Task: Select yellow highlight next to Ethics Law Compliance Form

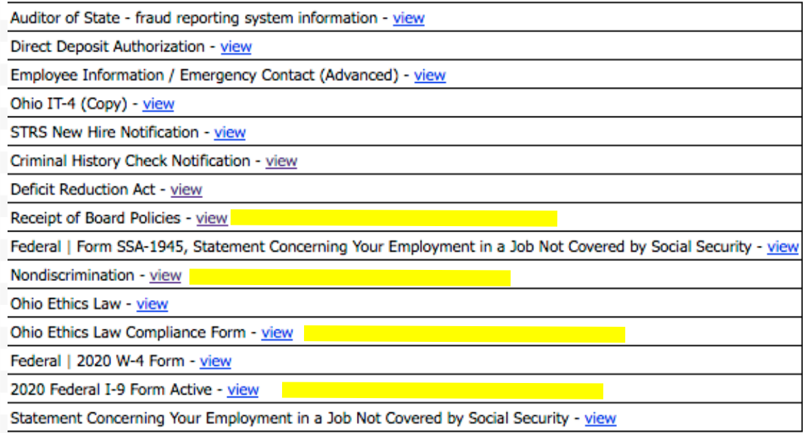Action: click(x=464, y=334)
